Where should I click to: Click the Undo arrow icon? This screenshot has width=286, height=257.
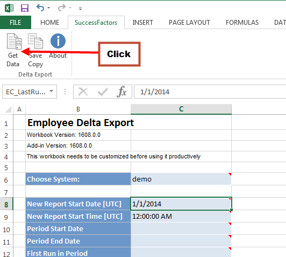[40, 8]
